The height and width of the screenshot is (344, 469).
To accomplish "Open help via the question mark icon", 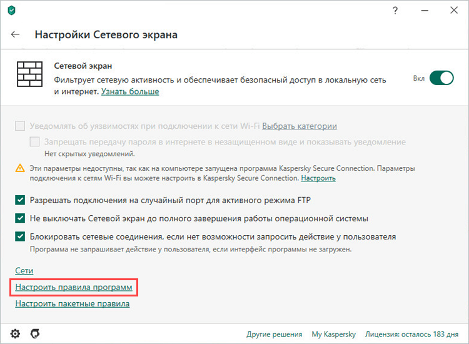I will click(395, 11).
